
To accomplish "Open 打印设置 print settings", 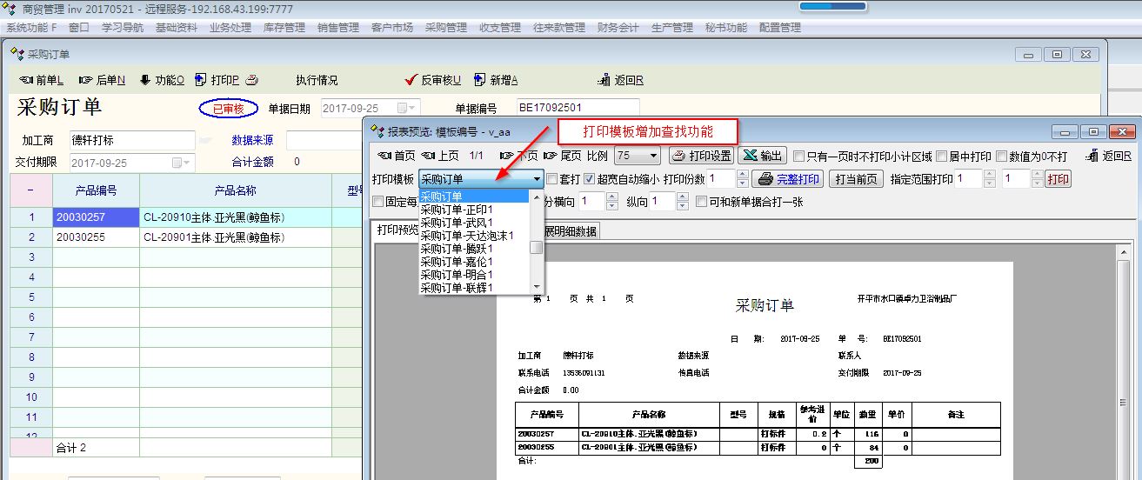I will pos(701,157).
